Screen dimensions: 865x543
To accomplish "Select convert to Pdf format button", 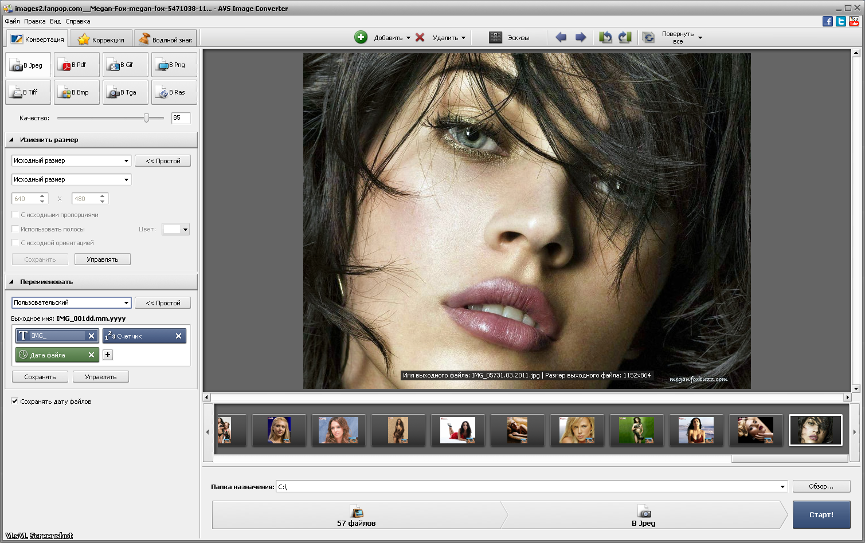I will [x=77, y=65].
